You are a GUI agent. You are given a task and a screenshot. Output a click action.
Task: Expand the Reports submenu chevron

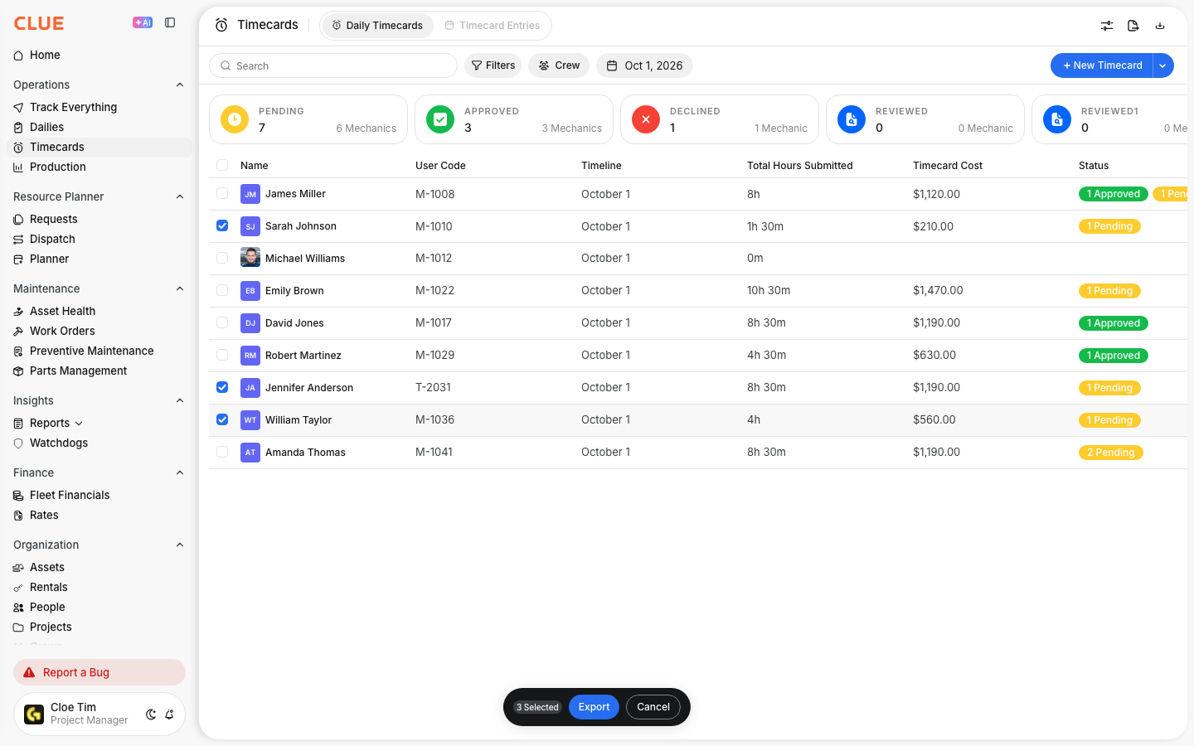79,424
